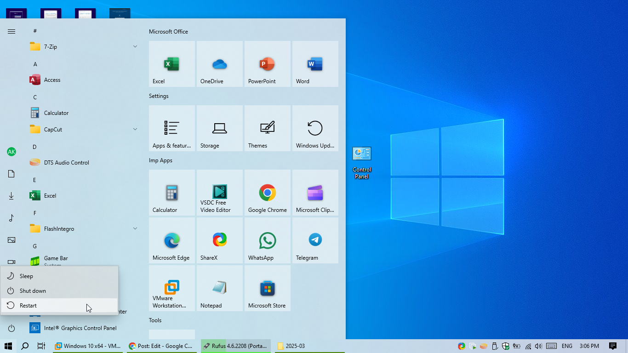The image size is (628, 353).
Task: Click the Microsoft Office group title
Action: [168, 32]
